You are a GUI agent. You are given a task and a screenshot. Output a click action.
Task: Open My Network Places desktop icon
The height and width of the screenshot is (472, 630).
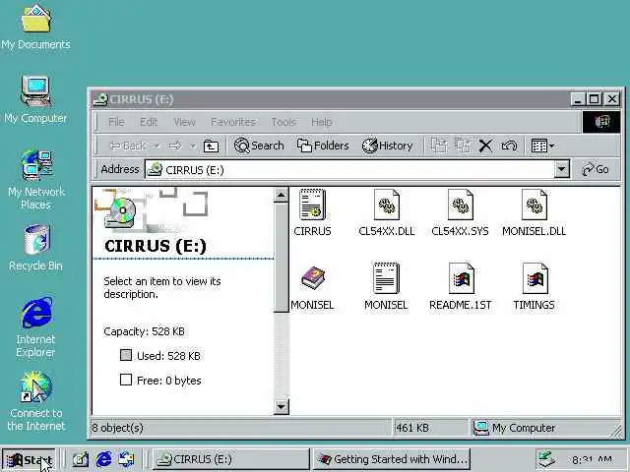36,179
